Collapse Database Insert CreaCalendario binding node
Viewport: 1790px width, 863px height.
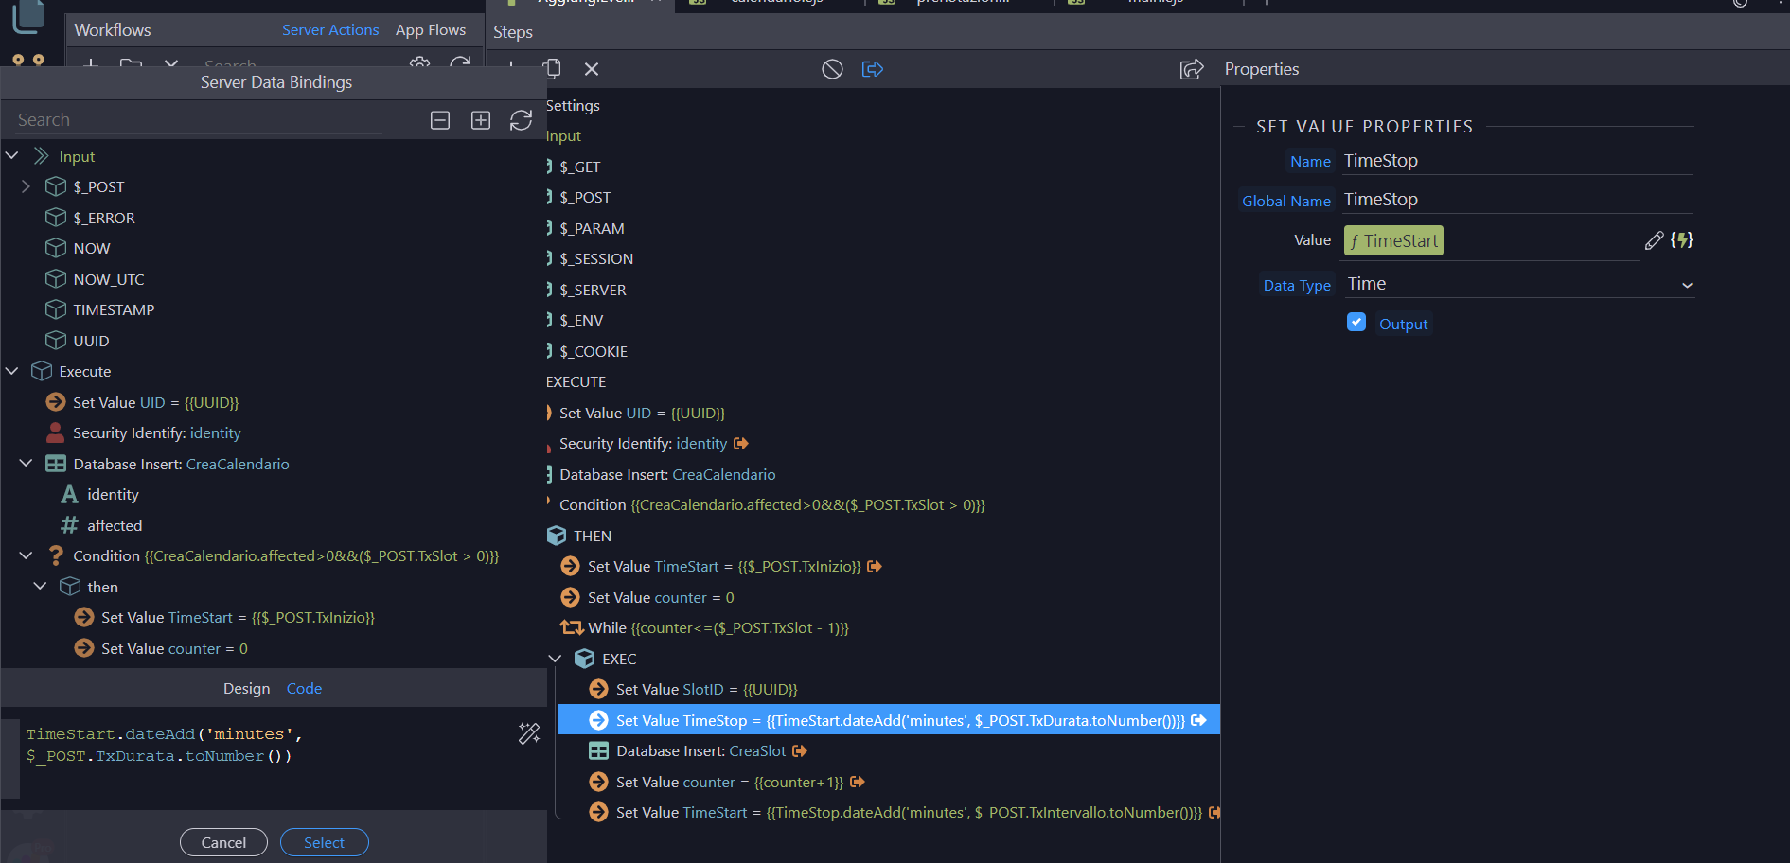(26, 464)
